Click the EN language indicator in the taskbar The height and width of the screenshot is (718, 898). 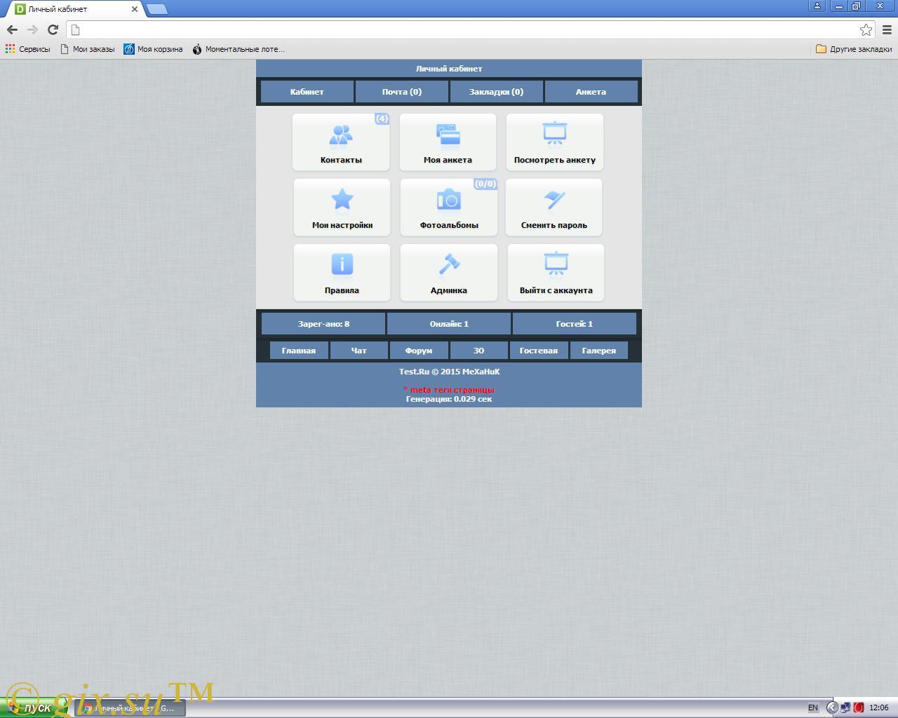[813, 708]
